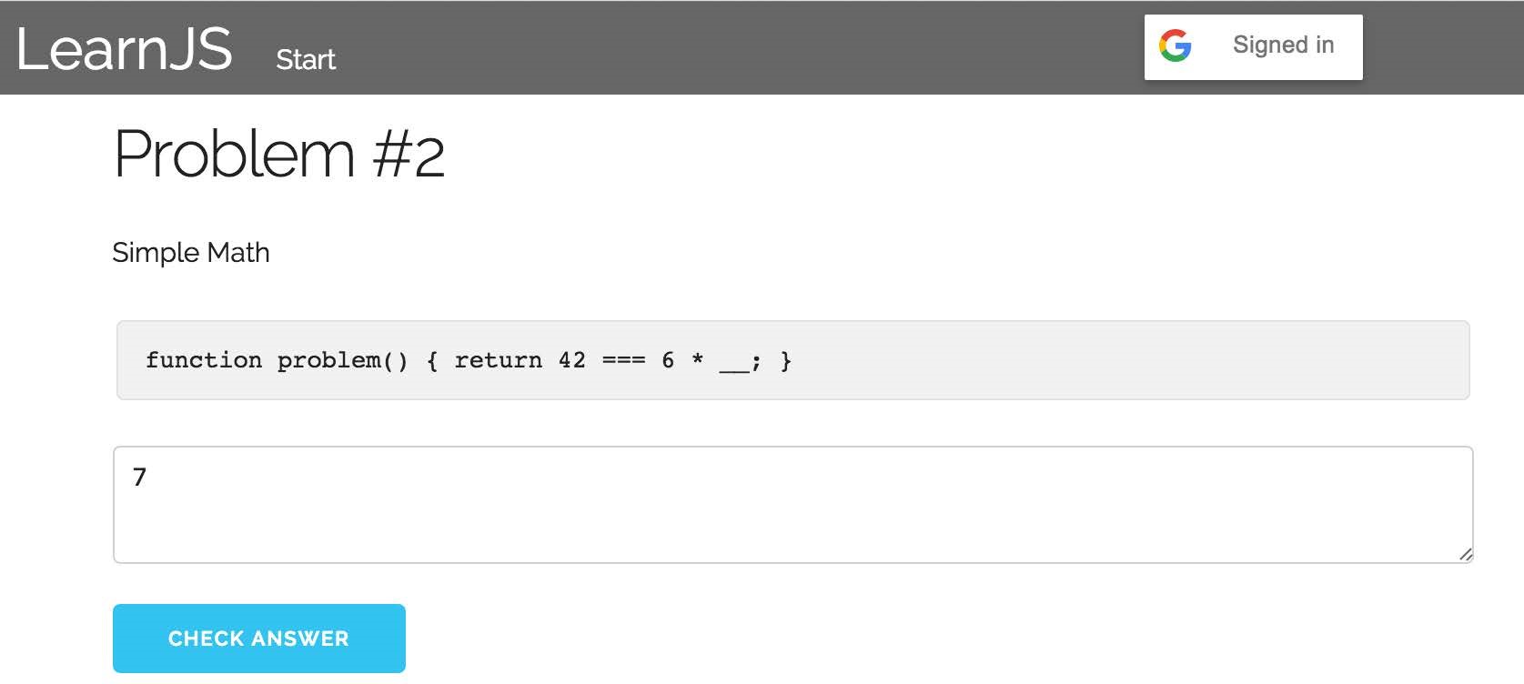Click the number 6 in the code
This screenshot has height=684, width=1524.
(x=668, y=360)
